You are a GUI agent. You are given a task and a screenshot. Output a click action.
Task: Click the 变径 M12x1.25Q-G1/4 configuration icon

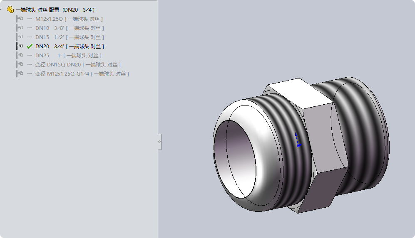coord(20,74)
